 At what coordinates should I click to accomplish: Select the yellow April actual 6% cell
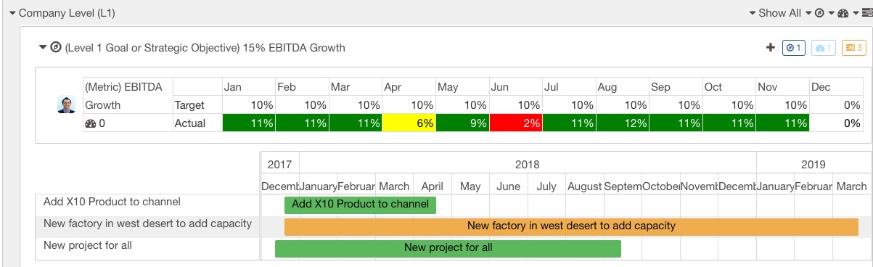(409, 123)
